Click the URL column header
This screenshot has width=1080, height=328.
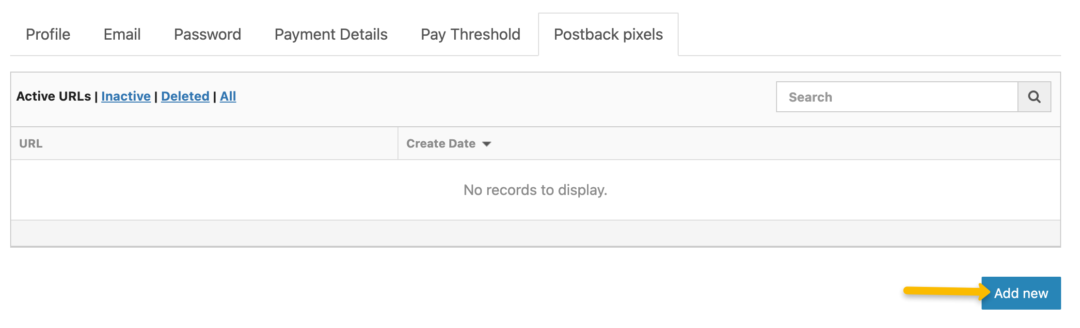coord(31,144)
